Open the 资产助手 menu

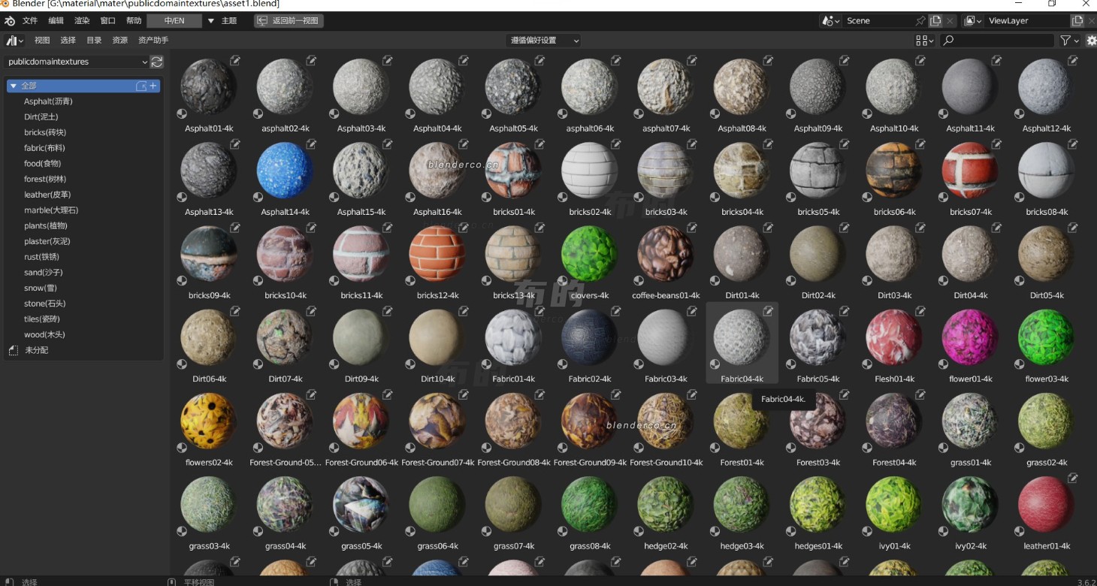[153, 41]
